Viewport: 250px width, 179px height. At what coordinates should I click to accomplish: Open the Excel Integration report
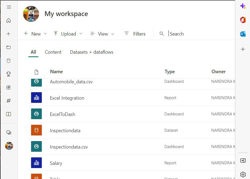(67, 98)
